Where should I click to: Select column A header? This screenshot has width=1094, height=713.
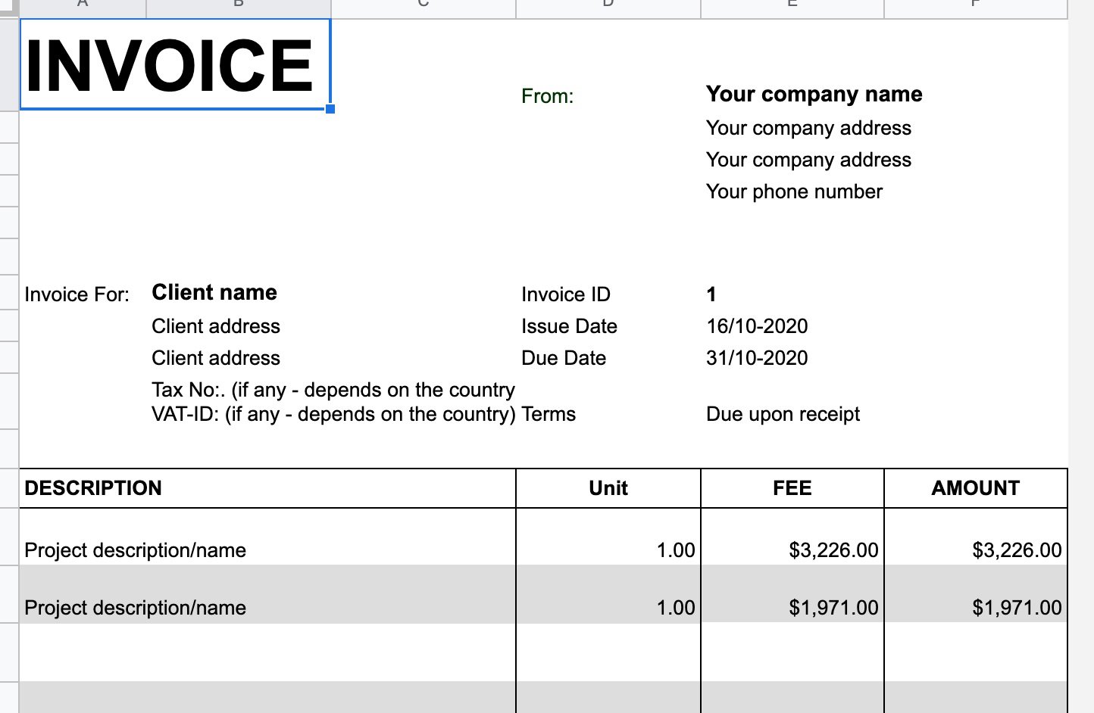(82, 5)
